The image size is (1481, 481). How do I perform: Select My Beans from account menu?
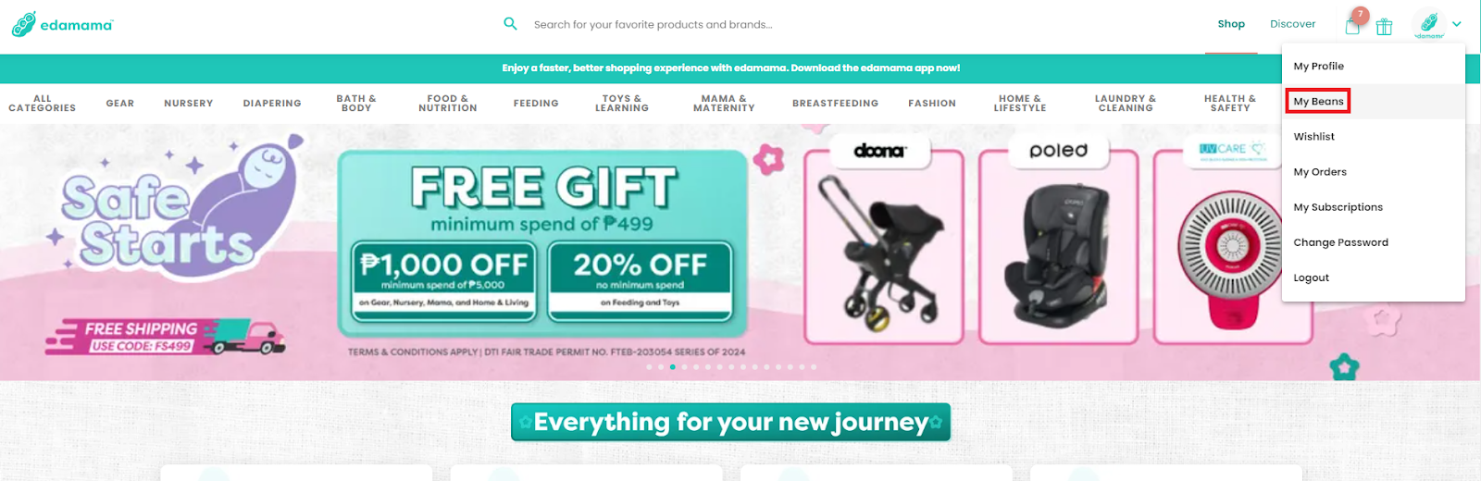point(1318,102)
